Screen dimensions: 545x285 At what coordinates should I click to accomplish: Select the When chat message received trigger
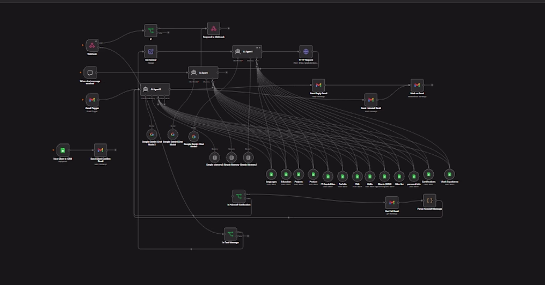[x=90, y=72]
